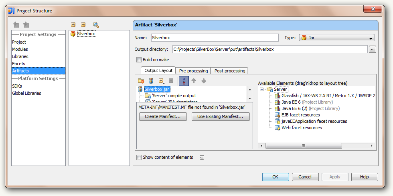Switch to the Output Layout tab
Viewport: 393px width, 196px height.
point(158,70)
